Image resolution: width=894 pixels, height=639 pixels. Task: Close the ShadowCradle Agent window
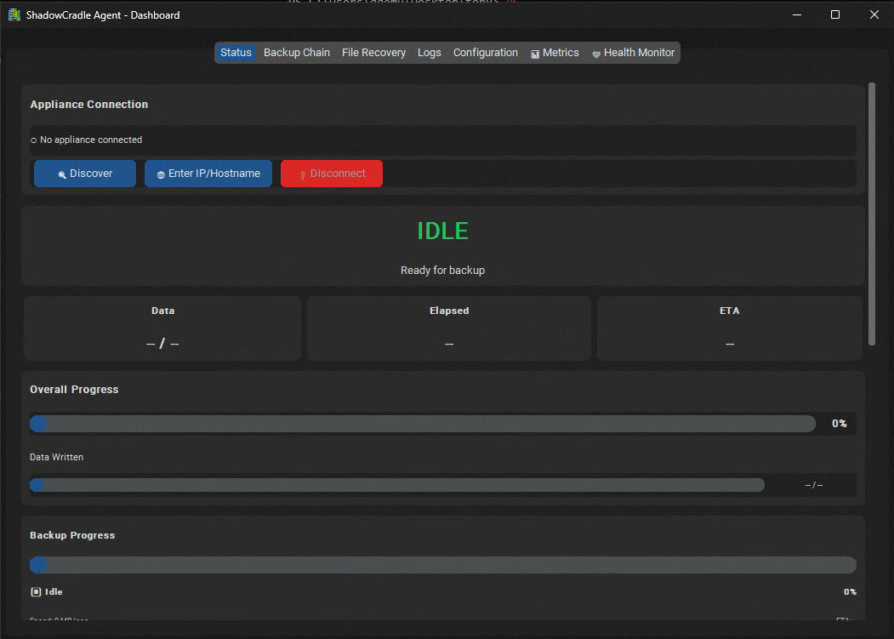point(874,14)
